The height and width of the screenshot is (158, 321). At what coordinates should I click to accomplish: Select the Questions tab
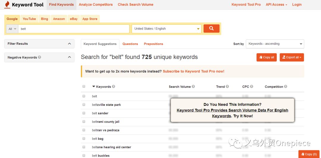tap(130, 44)
